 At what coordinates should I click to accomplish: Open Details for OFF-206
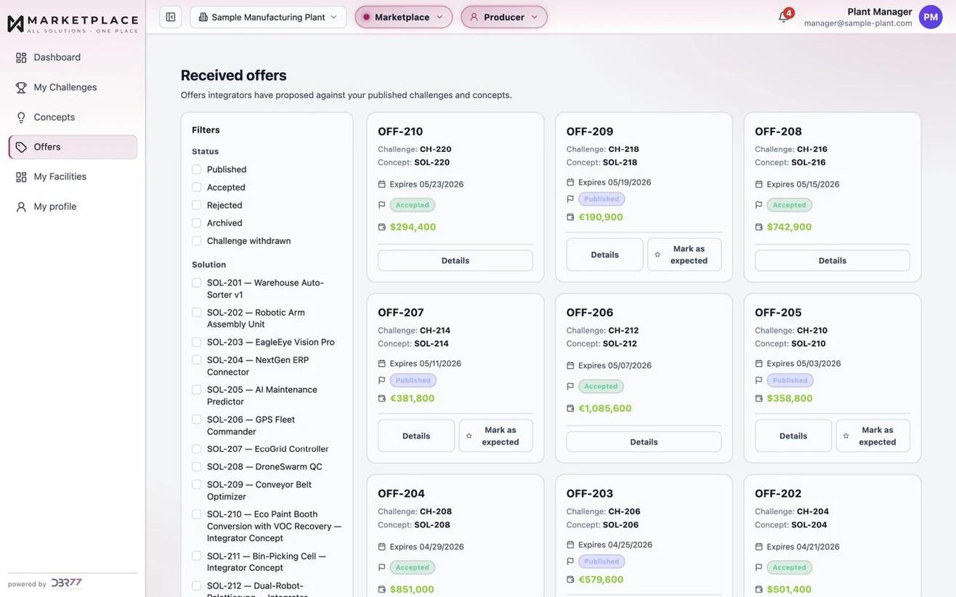pyautogui.click(x=644, y=442)
